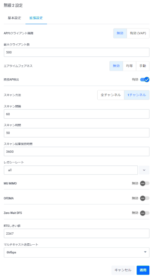Select 無効 for エアタイムフェアネス
The image size is (153, 279).
pyautogui.click(x=116, y=66)
